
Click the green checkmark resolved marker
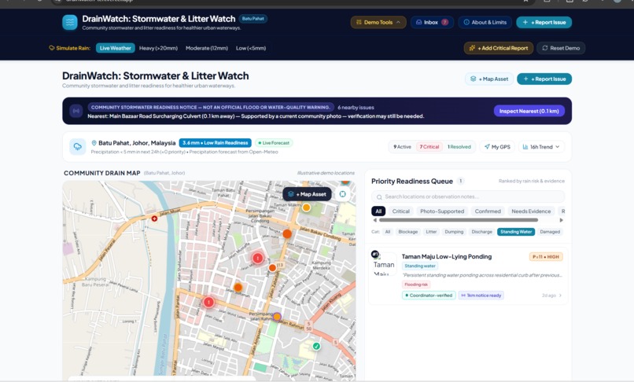click(x=316, y=346)
